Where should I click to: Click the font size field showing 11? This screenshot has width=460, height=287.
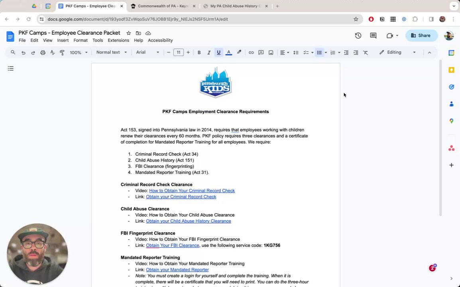coord(178,53)
